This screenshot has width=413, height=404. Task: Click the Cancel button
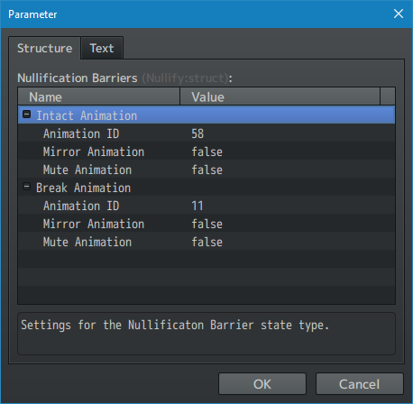(359, 384)
